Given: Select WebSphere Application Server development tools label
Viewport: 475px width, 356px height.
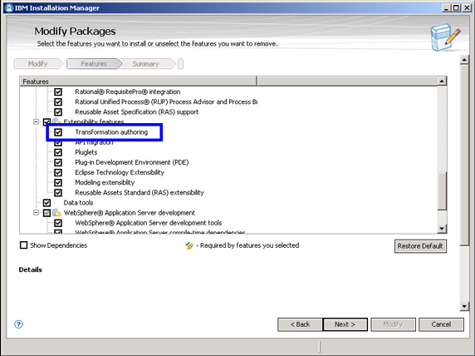Looking at the screenshot, I should pos(148,223).
